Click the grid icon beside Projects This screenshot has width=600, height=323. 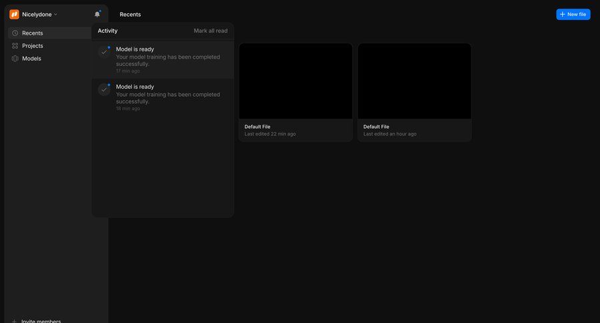click(15, 45)
